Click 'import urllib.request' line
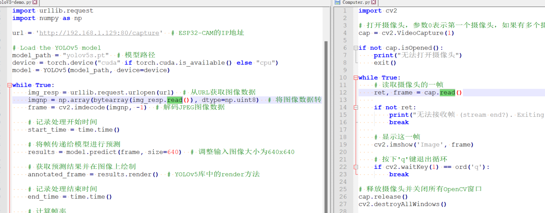This screenshot has width=545, height=213. [x=53, y=11]
